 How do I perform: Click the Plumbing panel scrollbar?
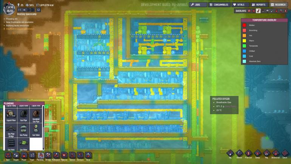[x=43, y=128]
